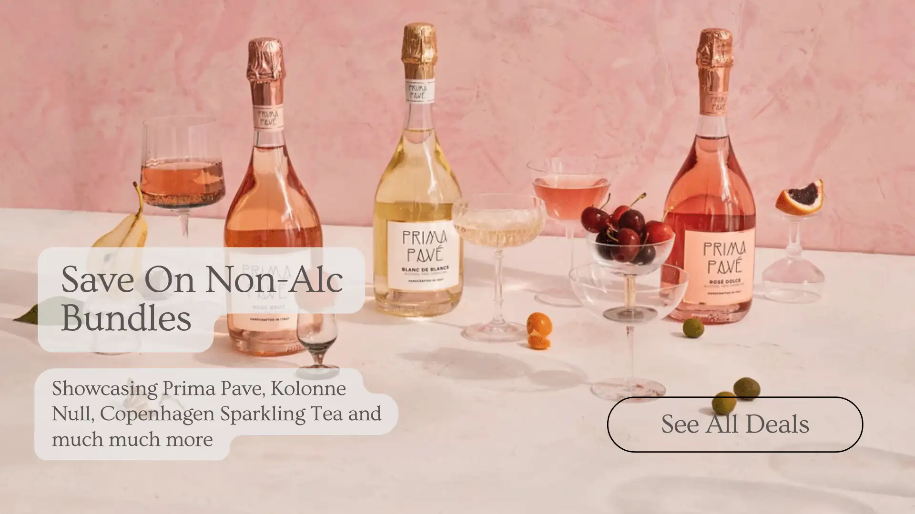Image resolution: width=915 pixels, height=514 pixels.
Task: Click the green olive near Rosé Dolce bottle
Action: (x=693, y=328)
